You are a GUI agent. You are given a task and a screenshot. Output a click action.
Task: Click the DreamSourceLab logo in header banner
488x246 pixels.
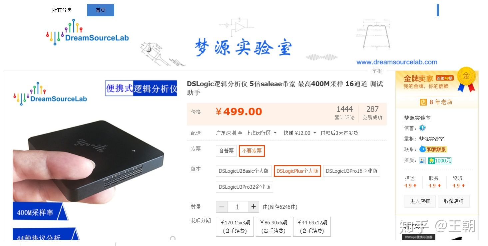[x=87, y=32]
